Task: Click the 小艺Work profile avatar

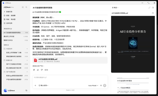Action: point(5,91)
